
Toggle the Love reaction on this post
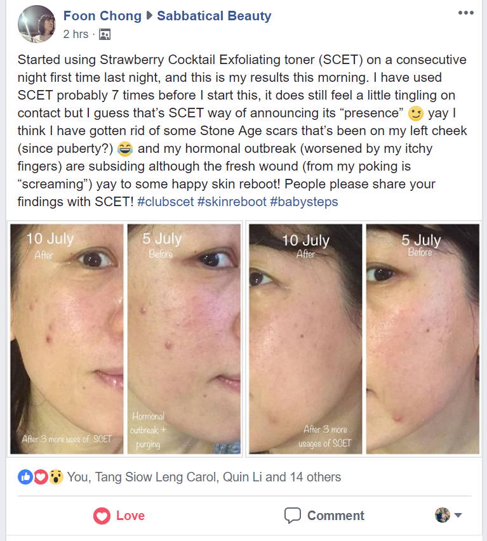click(x=119, y=516)
